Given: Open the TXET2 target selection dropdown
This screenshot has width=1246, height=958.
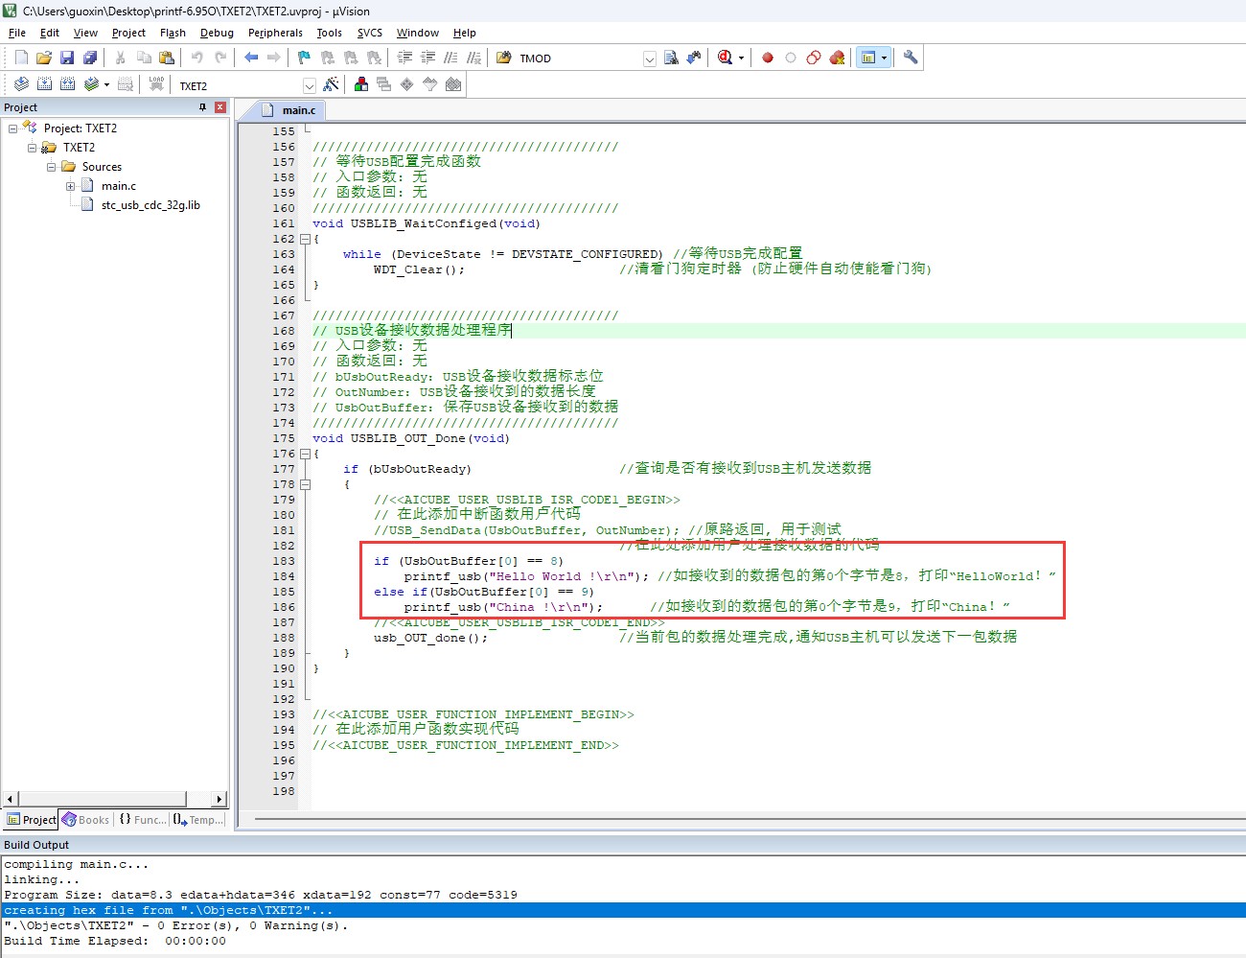Looking at the screenshot, I should 309,85.
